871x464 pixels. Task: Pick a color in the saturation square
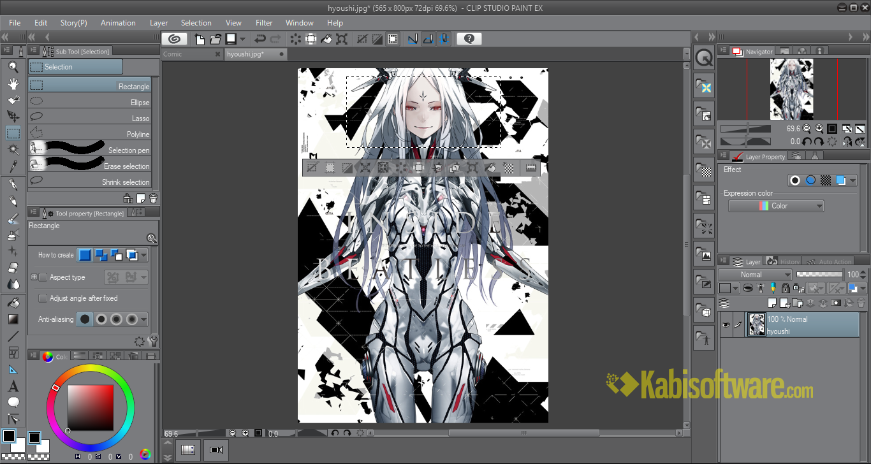(x=90, y=408)
